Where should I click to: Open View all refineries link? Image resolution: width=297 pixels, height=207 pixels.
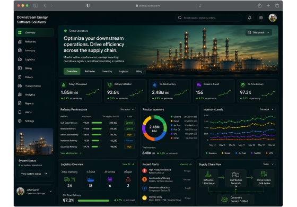point(71,153)
